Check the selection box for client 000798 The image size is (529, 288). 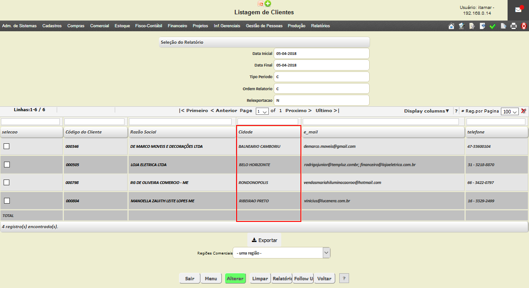click(6, 182)
